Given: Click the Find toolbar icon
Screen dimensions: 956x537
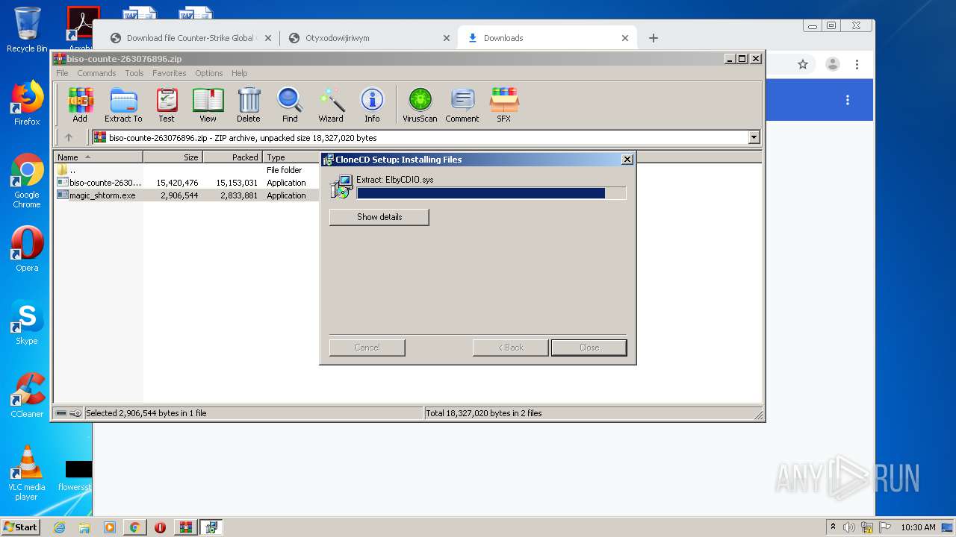Looking at the screenshot, I should coord(290,104).
